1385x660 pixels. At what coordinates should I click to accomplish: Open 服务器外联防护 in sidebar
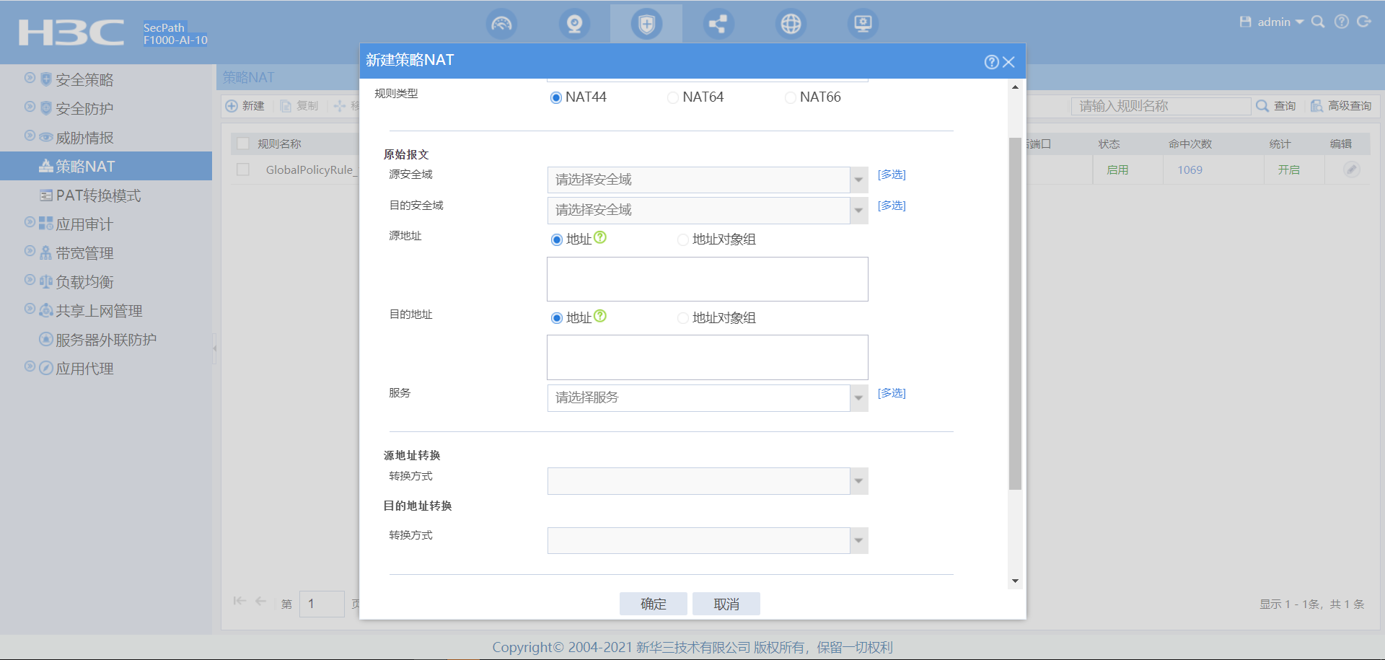tap(106, 340)
